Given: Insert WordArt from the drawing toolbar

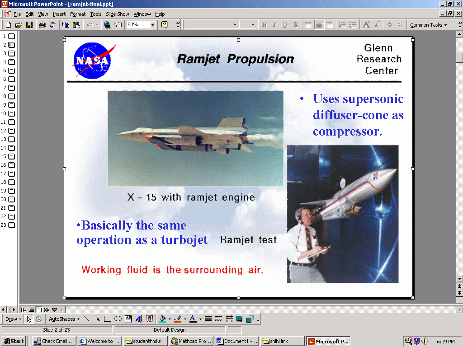Looking at the screenshot, I should coord(139,319).
